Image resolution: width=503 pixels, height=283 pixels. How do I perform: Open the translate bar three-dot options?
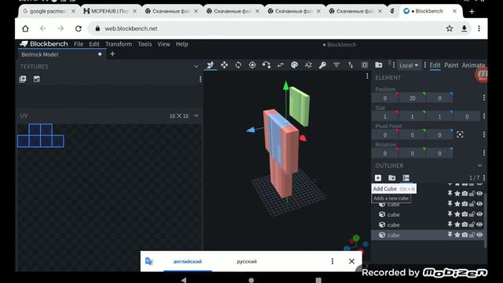click(x=332, y=262)
